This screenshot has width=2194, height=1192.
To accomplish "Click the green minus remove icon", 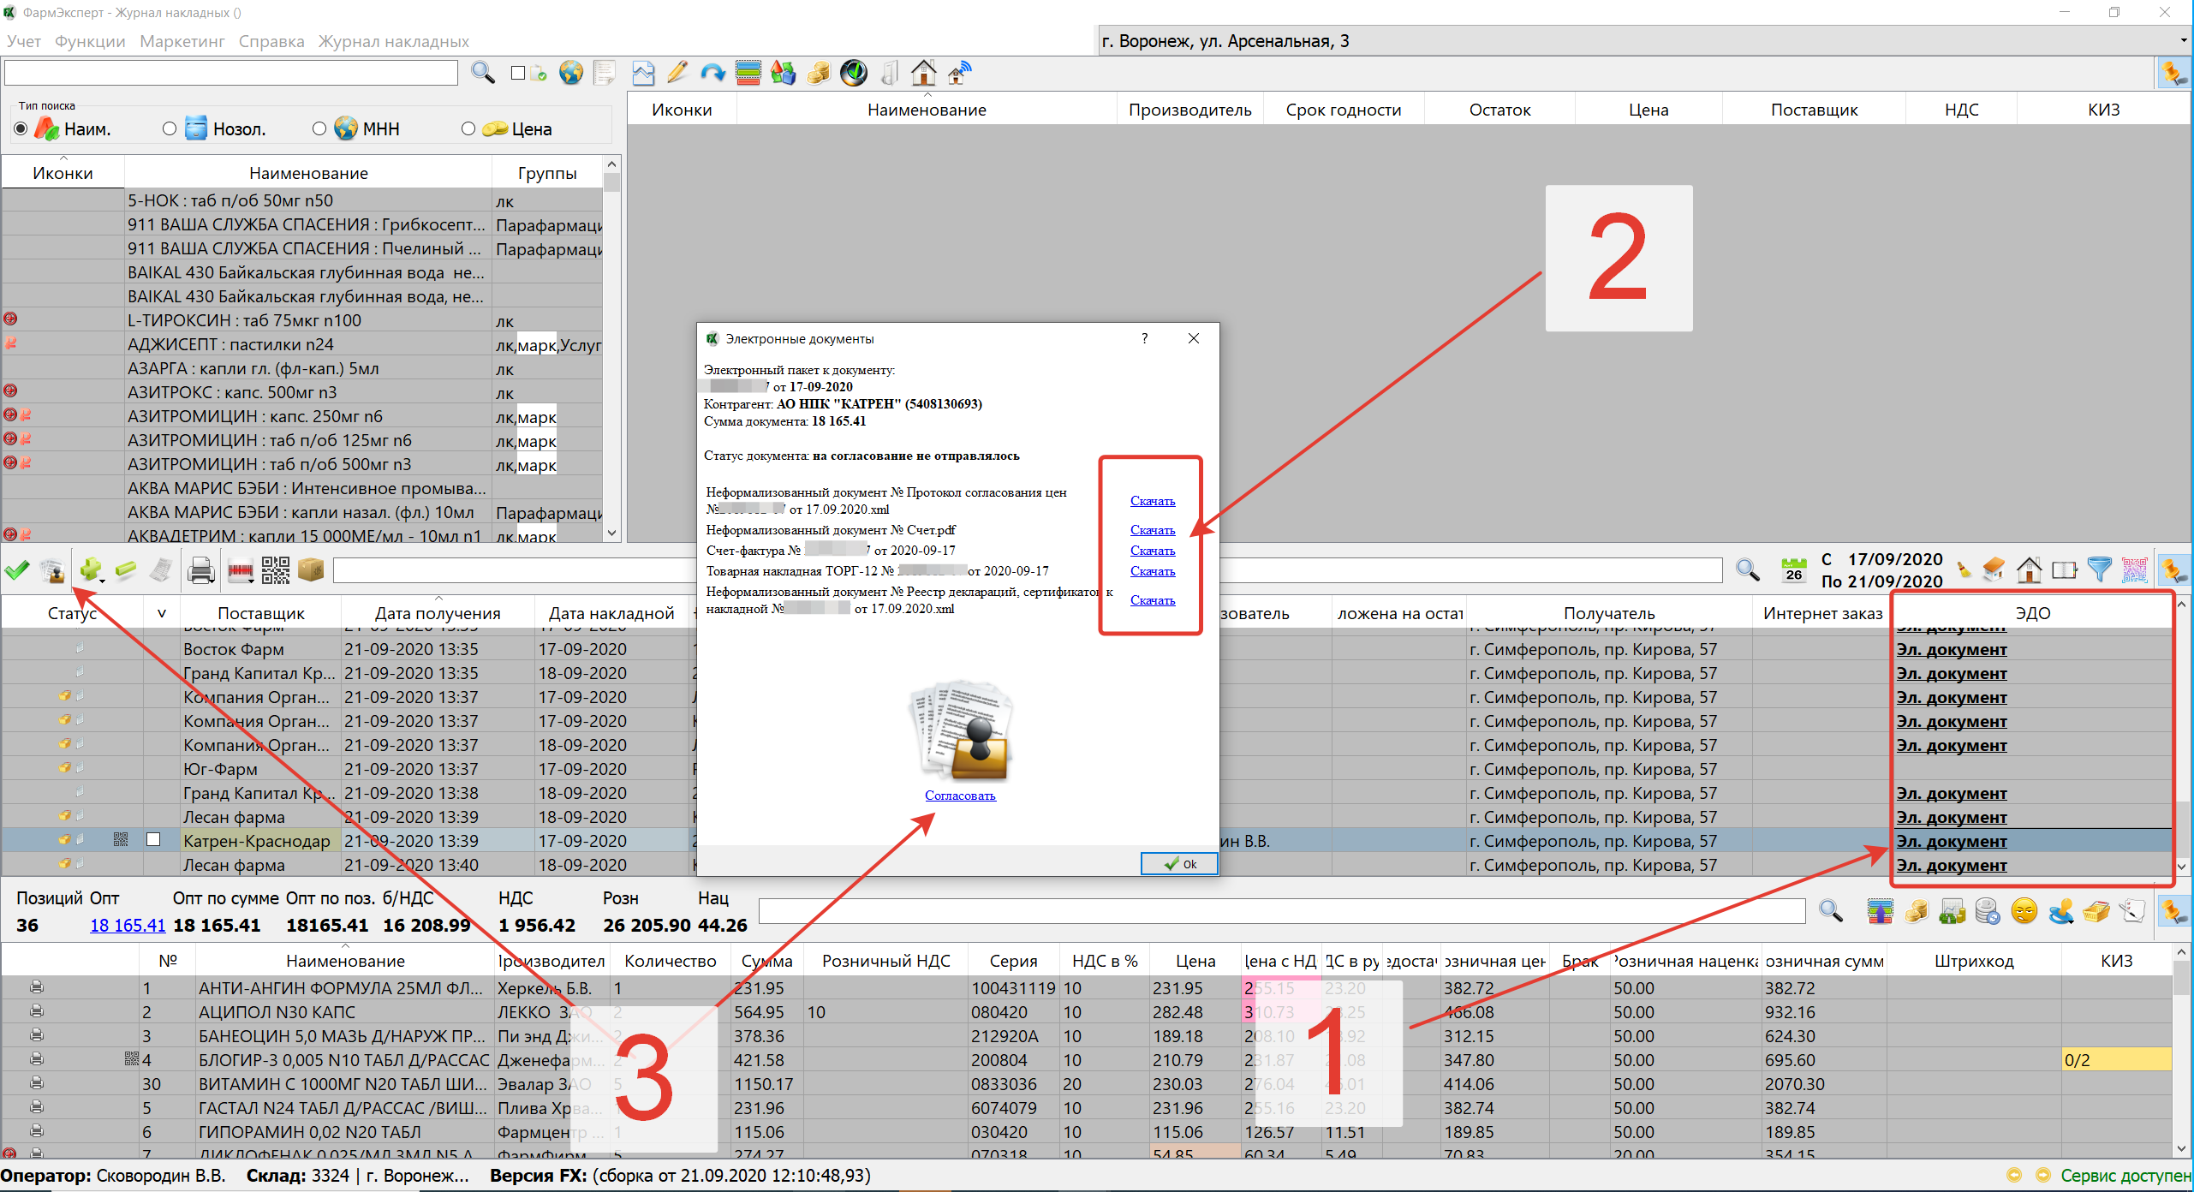I will point(126,570).
